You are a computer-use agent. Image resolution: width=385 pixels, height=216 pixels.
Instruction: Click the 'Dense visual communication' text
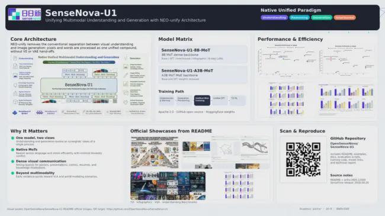pyautogui.click(x=41, y=162)
